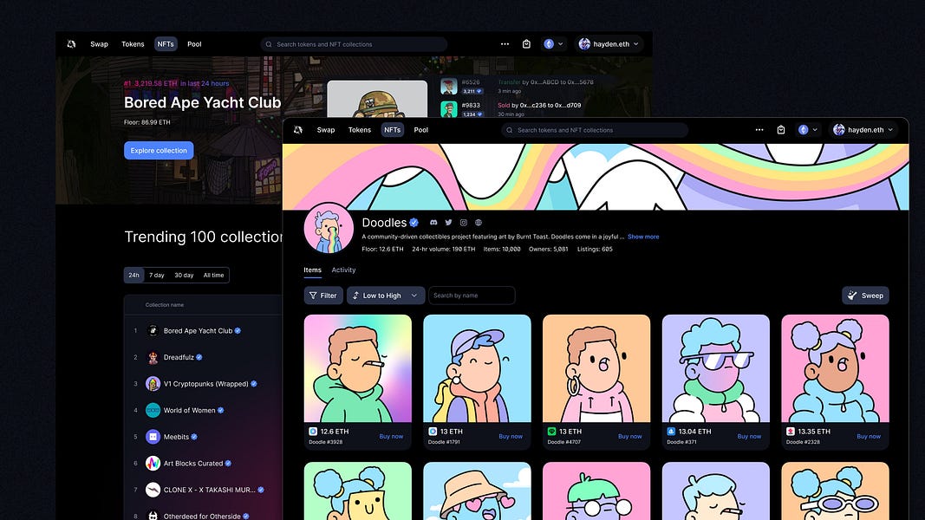Image resolution: width=925 pixels, height=520 pixels.
Task: Click the Search by name field
Action: [x=472, y=296]
